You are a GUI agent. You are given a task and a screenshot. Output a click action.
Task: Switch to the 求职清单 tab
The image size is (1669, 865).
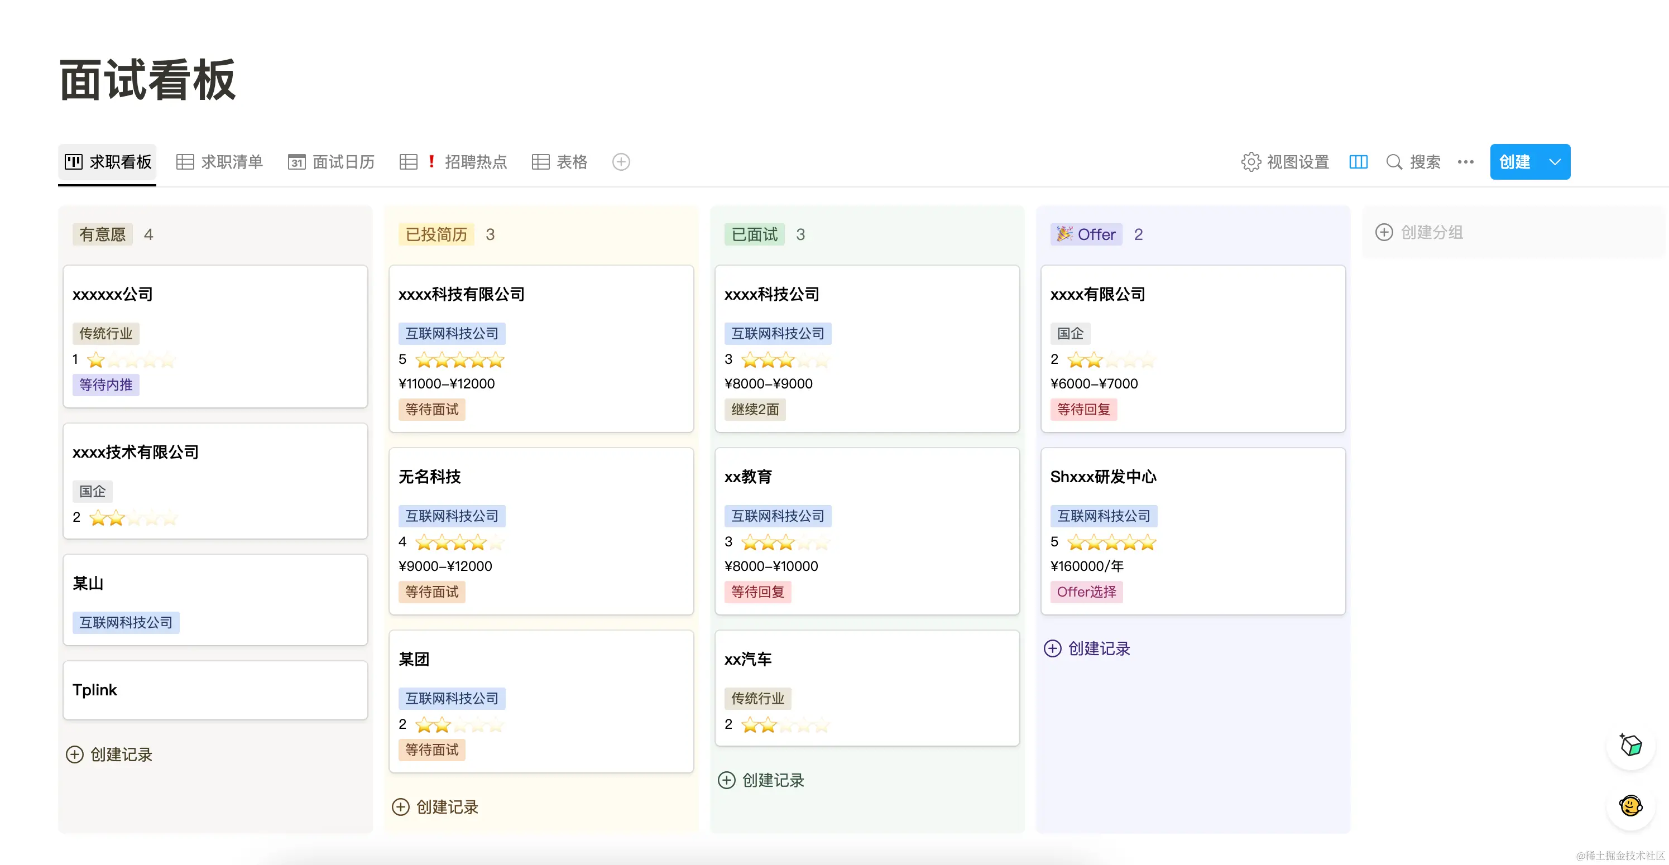[x=219, y=162]
